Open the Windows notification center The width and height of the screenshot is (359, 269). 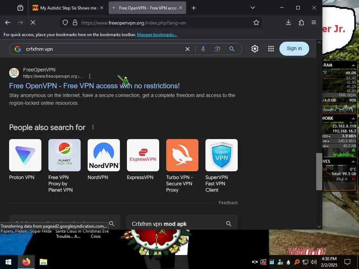tap(347, 262)
